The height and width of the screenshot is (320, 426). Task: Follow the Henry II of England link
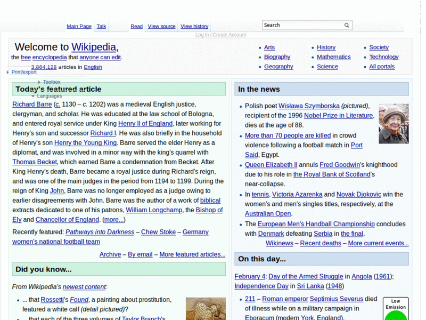click(x=145, y=124)
